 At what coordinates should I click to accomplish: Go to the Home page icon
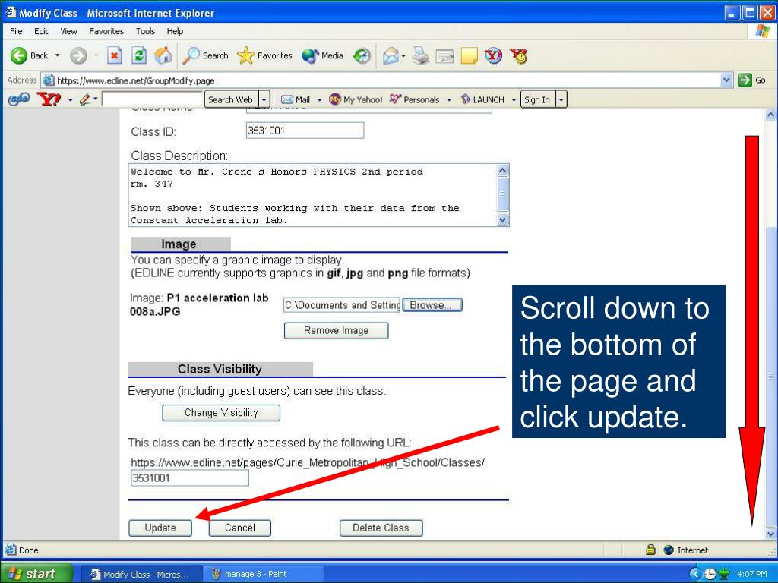tap(163, 55)
